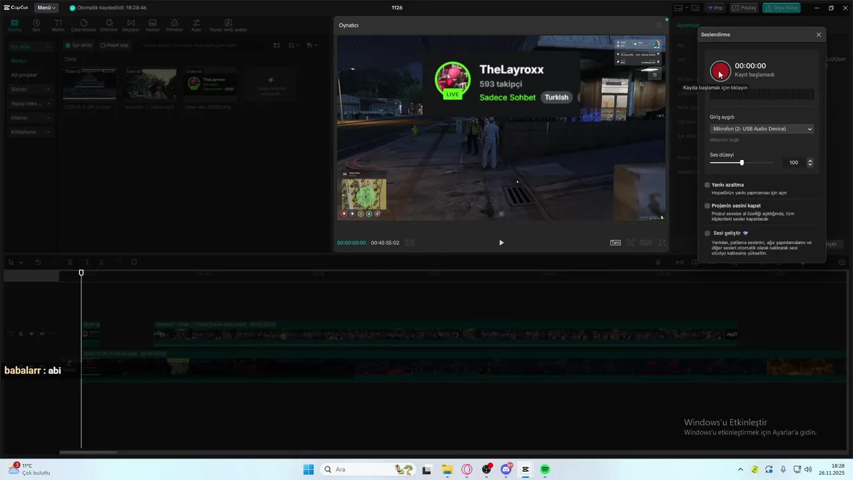Open the Yapay zekâ avatar tab

click(x=228, y=25)
